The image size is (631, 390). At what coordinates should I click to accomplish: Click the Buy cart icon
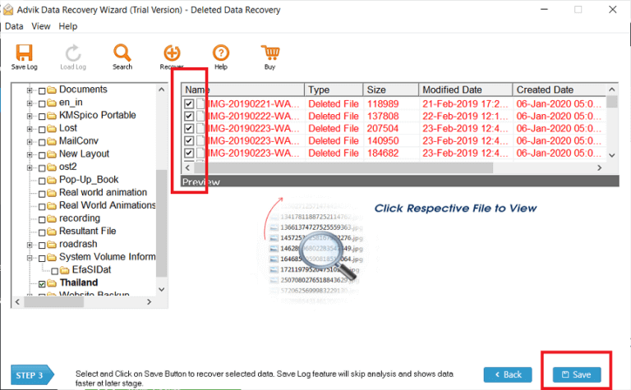(x=269, y=53)
